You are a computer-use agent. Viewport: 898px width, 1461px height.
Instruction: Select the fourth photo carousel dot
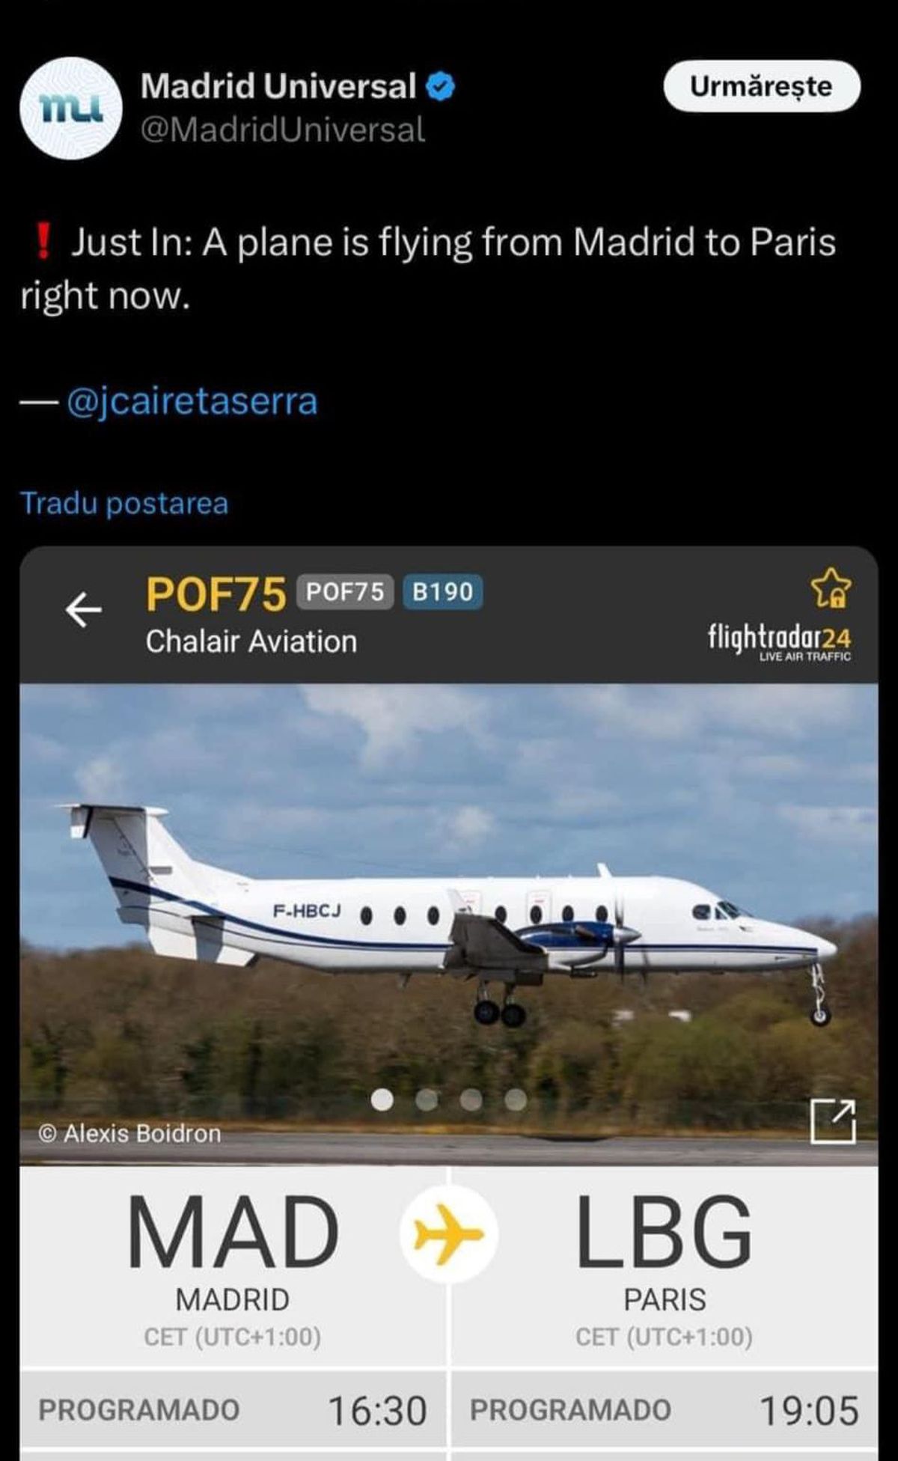[x=516, y=1099]
